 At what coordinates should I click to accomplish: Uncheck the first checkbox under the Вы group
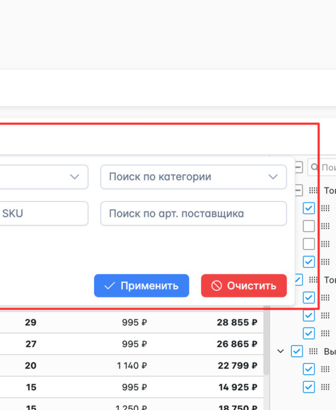(309, 369)
